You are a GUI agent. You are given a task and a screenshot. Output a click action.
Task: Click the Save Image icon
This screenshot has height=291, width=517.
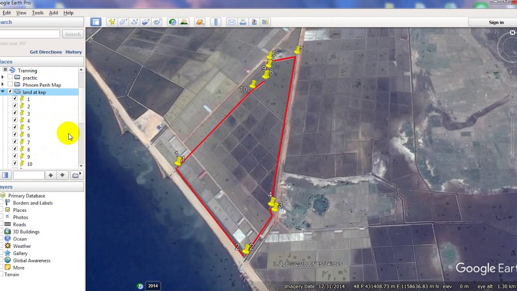[254, 22]
